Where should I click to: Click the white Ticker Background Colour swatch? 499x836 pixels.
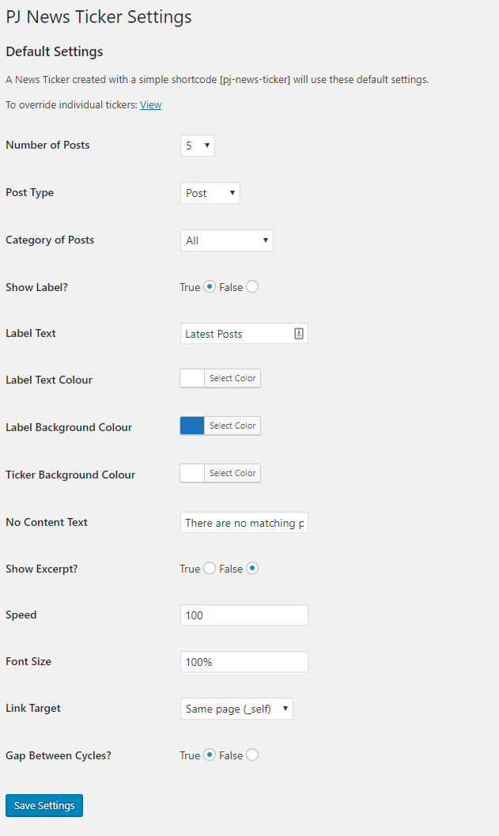tap(192, 474)
